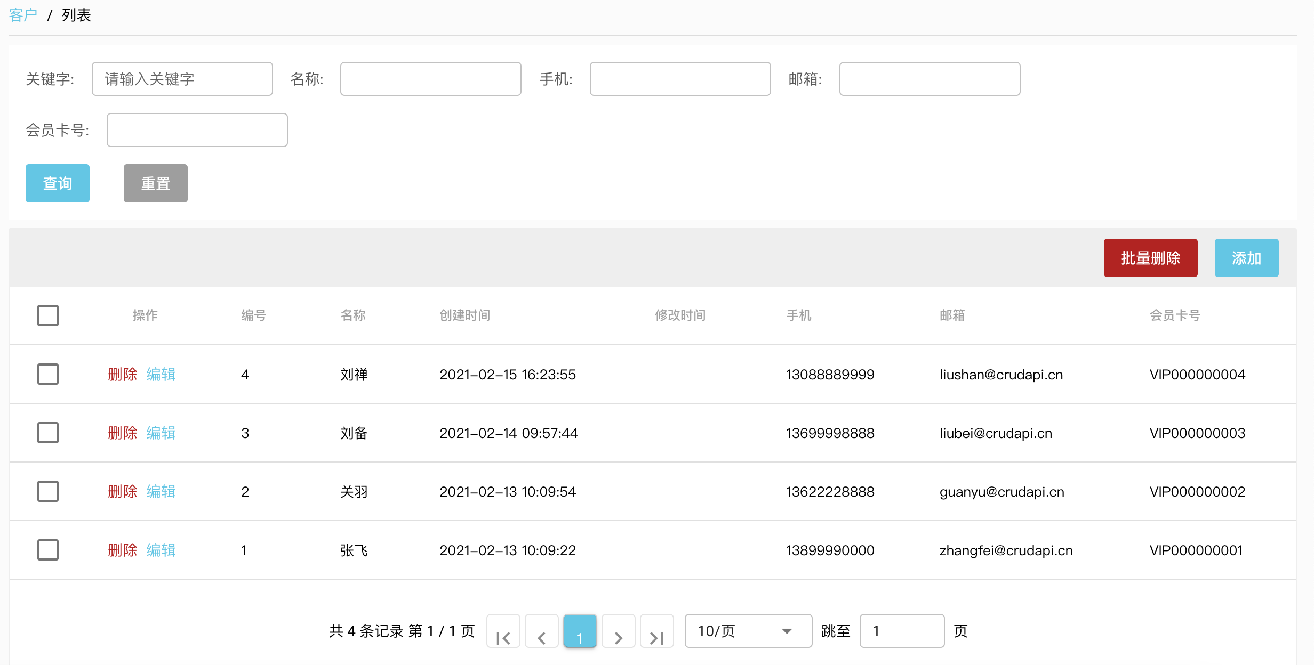Click the 重置 reset button
Viewport: 1314px width, 665px height.
(x=155, y=183)
